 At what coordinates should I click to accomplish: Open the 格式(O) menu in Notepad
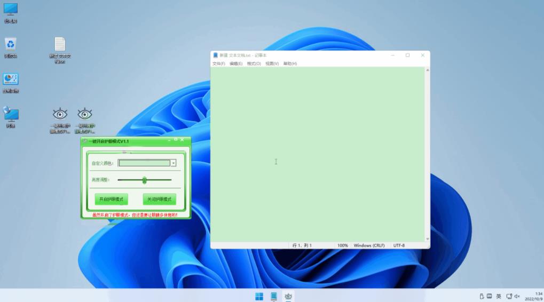(254, 64)
